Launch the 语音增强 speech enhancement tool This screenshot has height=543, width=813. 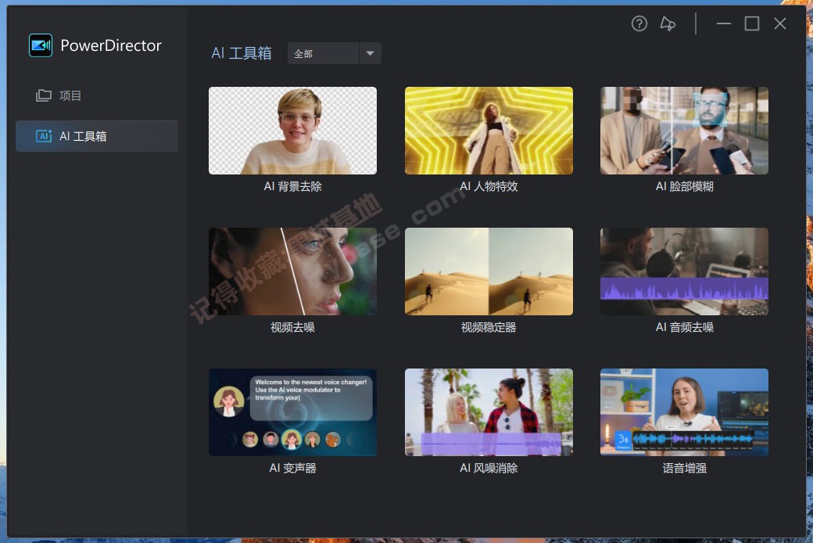[x=683, y=412]
